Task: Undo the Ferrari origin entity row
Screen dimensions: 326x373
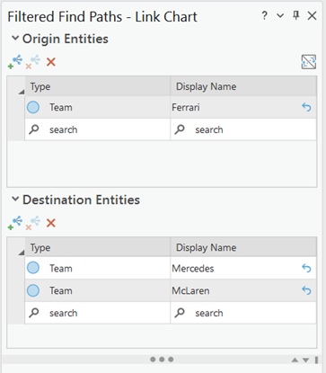Action: point(306,107)
